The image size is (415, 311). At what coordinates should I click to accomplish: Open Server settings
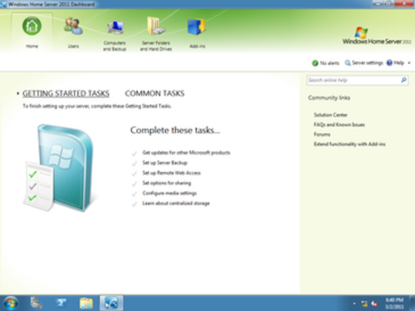coord(364,63)
